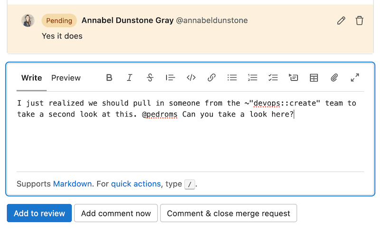Insert a table in comment
The width and height of the screenshot is (380, 229).
click(x=314, y=78)
